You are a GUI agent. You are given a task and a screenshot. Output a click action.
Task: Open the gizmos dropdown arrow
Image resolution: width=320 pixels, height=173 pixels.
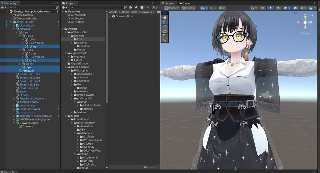(315, 8)
